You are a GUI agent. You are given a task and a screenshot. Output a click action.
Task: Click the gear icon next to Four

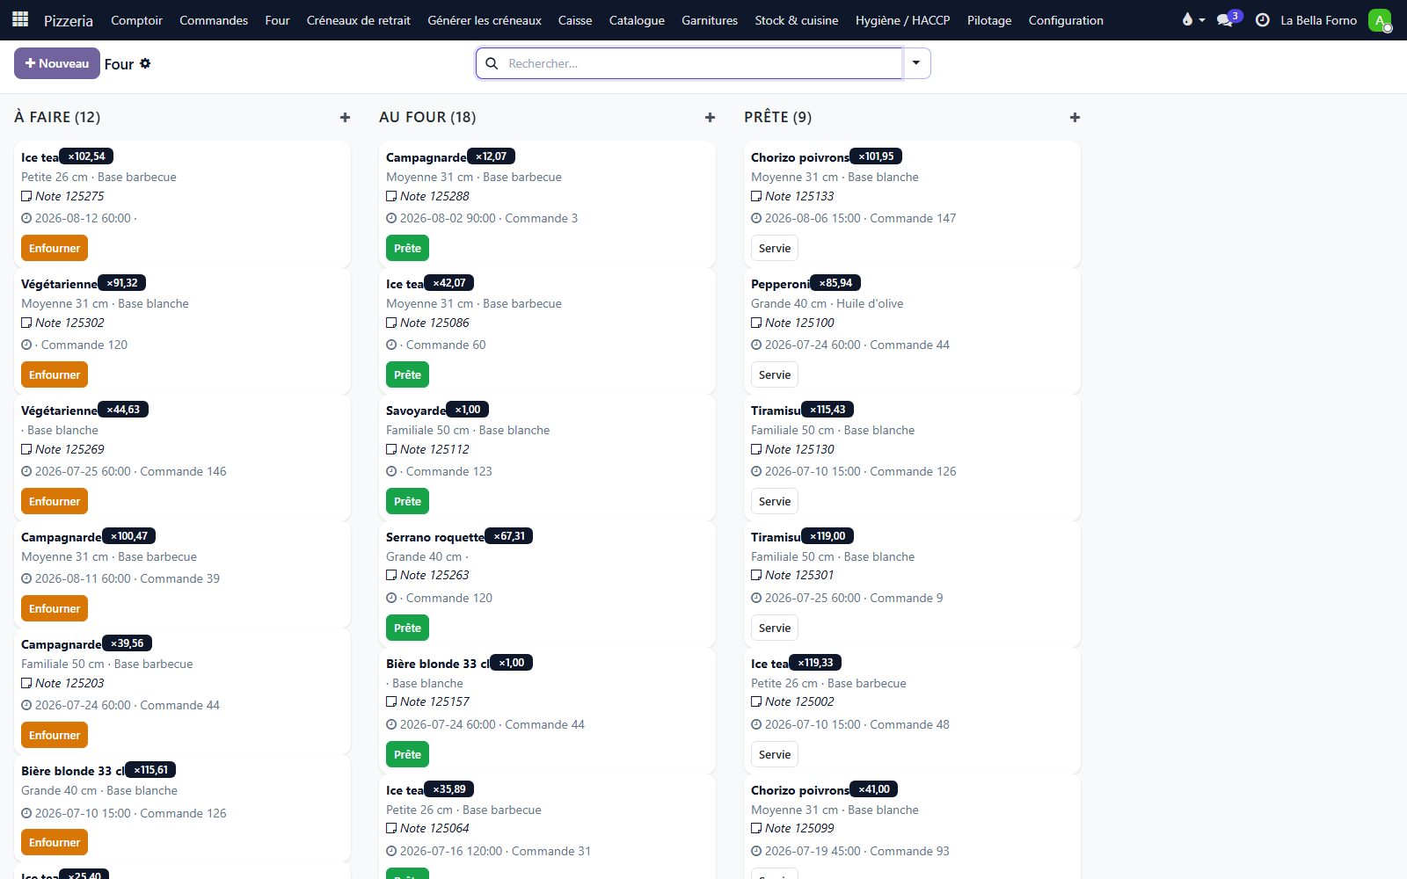click(x=145, y=63)
